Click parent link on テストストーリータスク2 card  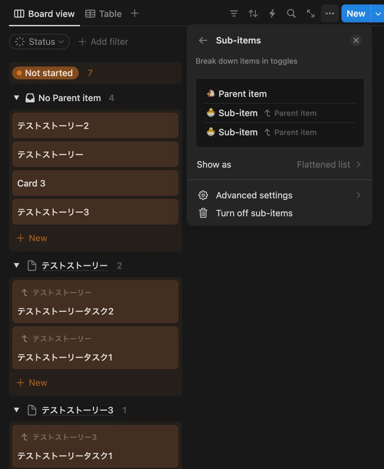56,292
